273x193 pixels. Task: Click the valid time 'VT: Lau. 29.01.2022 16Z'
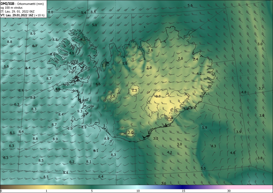pyautogui.click(x=17, y=15)
